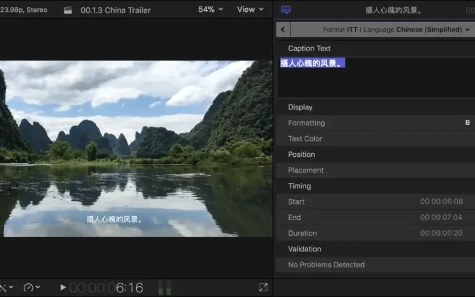Enter full-screen viewer mode

coord(263,287)
